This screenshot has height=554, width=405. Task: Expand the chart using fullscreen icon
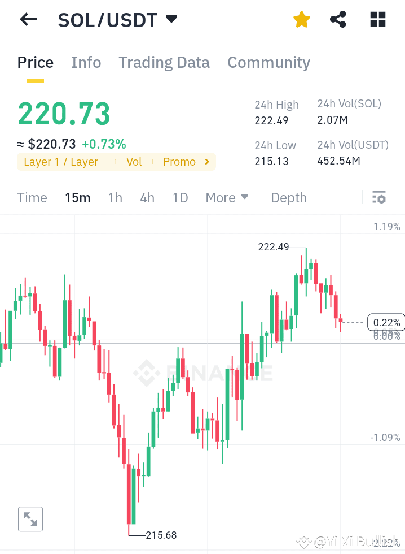point(30,519)
